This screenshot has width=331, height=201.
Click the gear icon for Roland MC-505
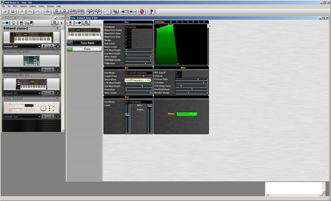click(58, 70)
